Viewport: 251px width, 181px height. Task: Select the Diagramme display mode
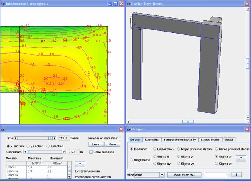pyautogui.click(x=131, y=160)
